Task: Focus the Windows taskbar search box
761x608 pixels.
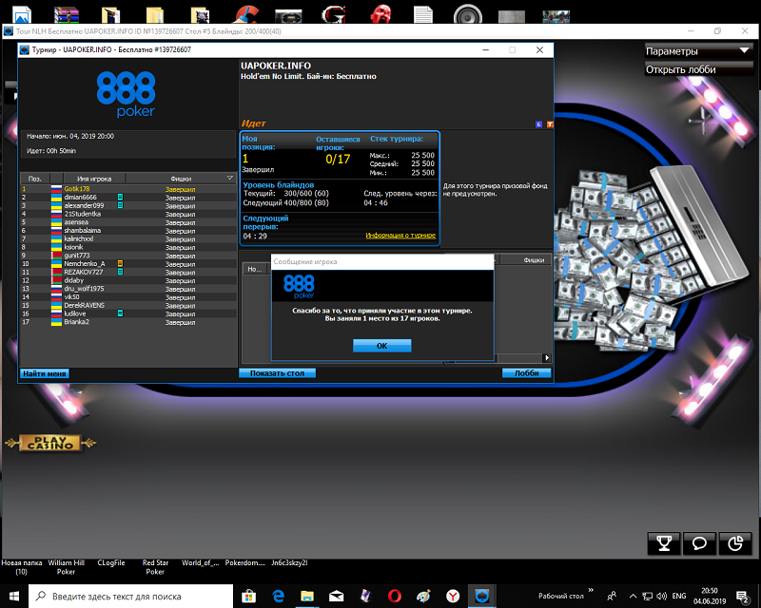Action: click(131, 597)
